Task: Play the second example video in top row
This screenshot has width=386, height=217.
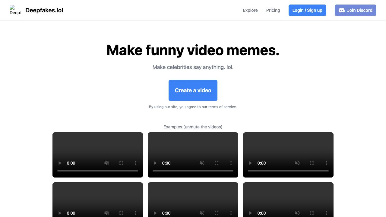Action: click(x=155, y=163)
